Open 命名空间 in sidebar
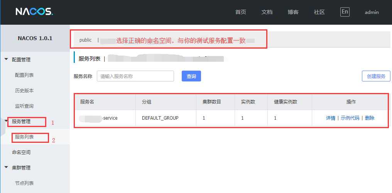This screenshot has width=392, height=193. point(21,152)
